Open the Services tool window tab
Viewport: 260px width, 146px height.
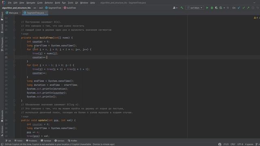pos(59,141)
